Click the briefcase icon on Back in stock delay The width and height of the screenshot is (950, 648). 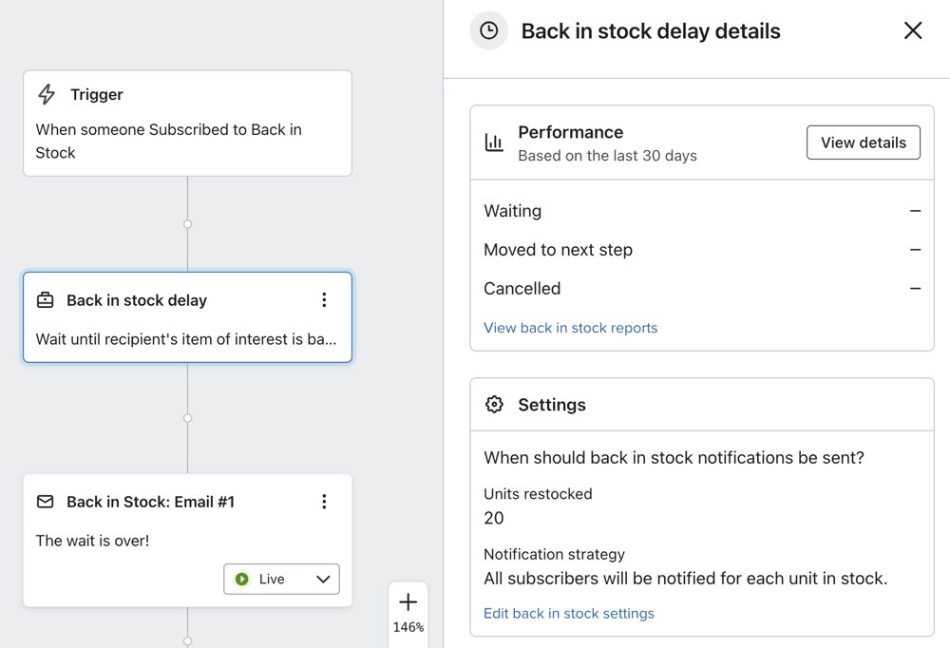[45, 300]
